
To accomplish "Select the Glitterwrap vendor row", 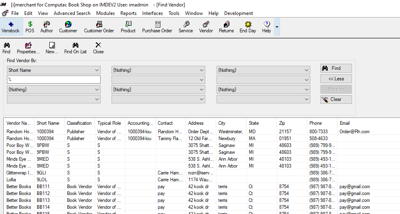I will (202, 173).
